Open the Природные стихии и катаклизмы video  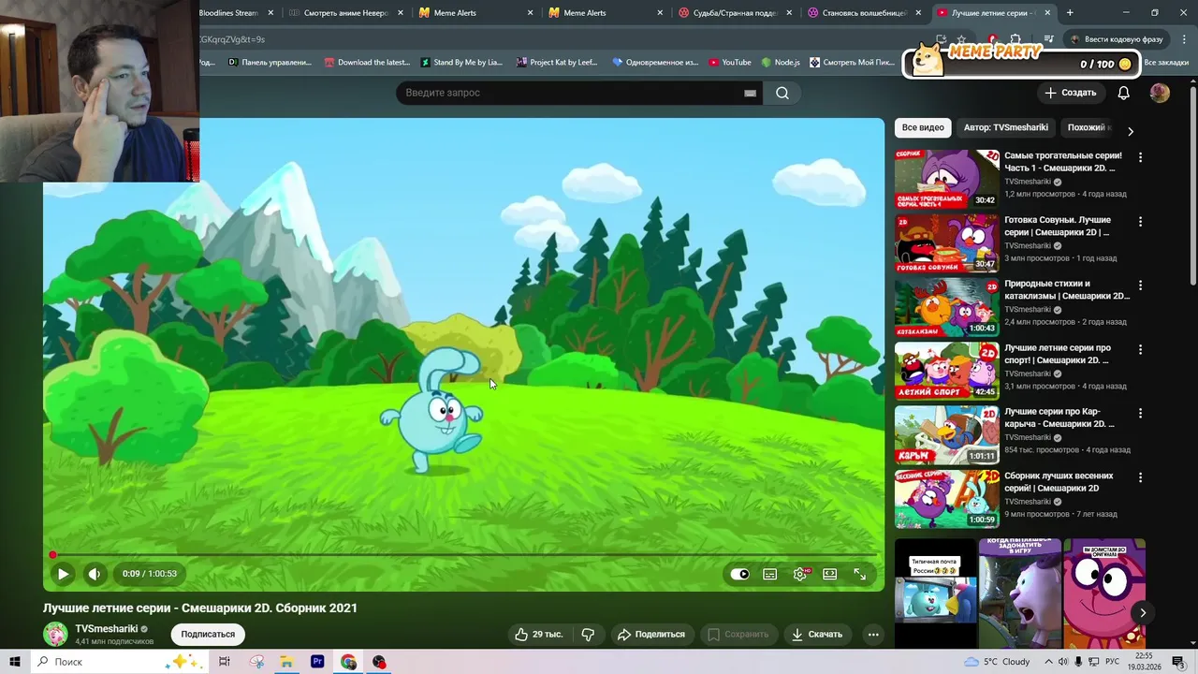click(1067, 289)
